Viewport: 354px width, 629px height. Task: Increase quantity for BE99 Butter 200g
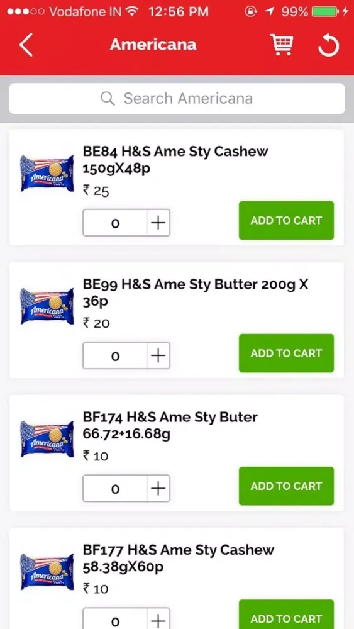coord(158,355)
